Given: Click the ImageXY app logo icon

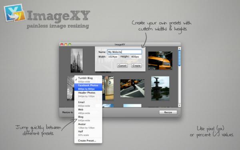Looking at the screenshot, I should (15, 13).
